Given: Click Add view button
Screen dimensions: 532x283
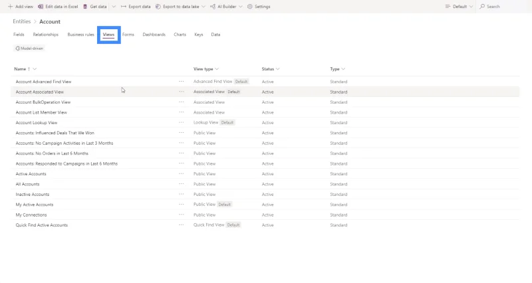Looking at the screenshot, I should (21, 7).
